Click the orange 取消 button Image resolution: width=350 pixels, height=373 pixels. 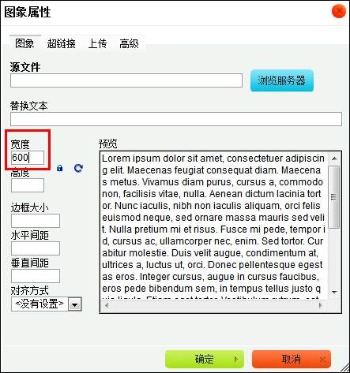292,359
